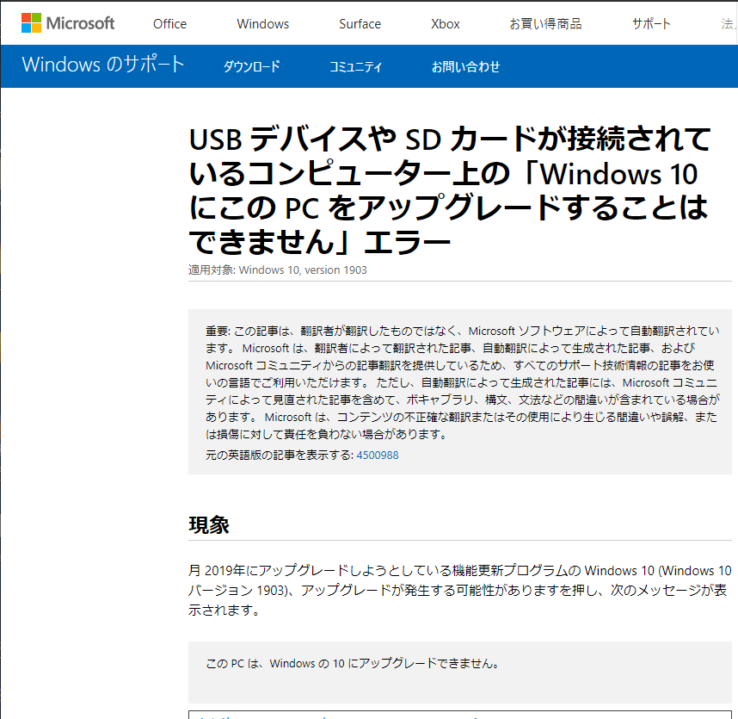The image size is (738, 719).
Task: Click the 現象 section heading
Action: point(209,525)
